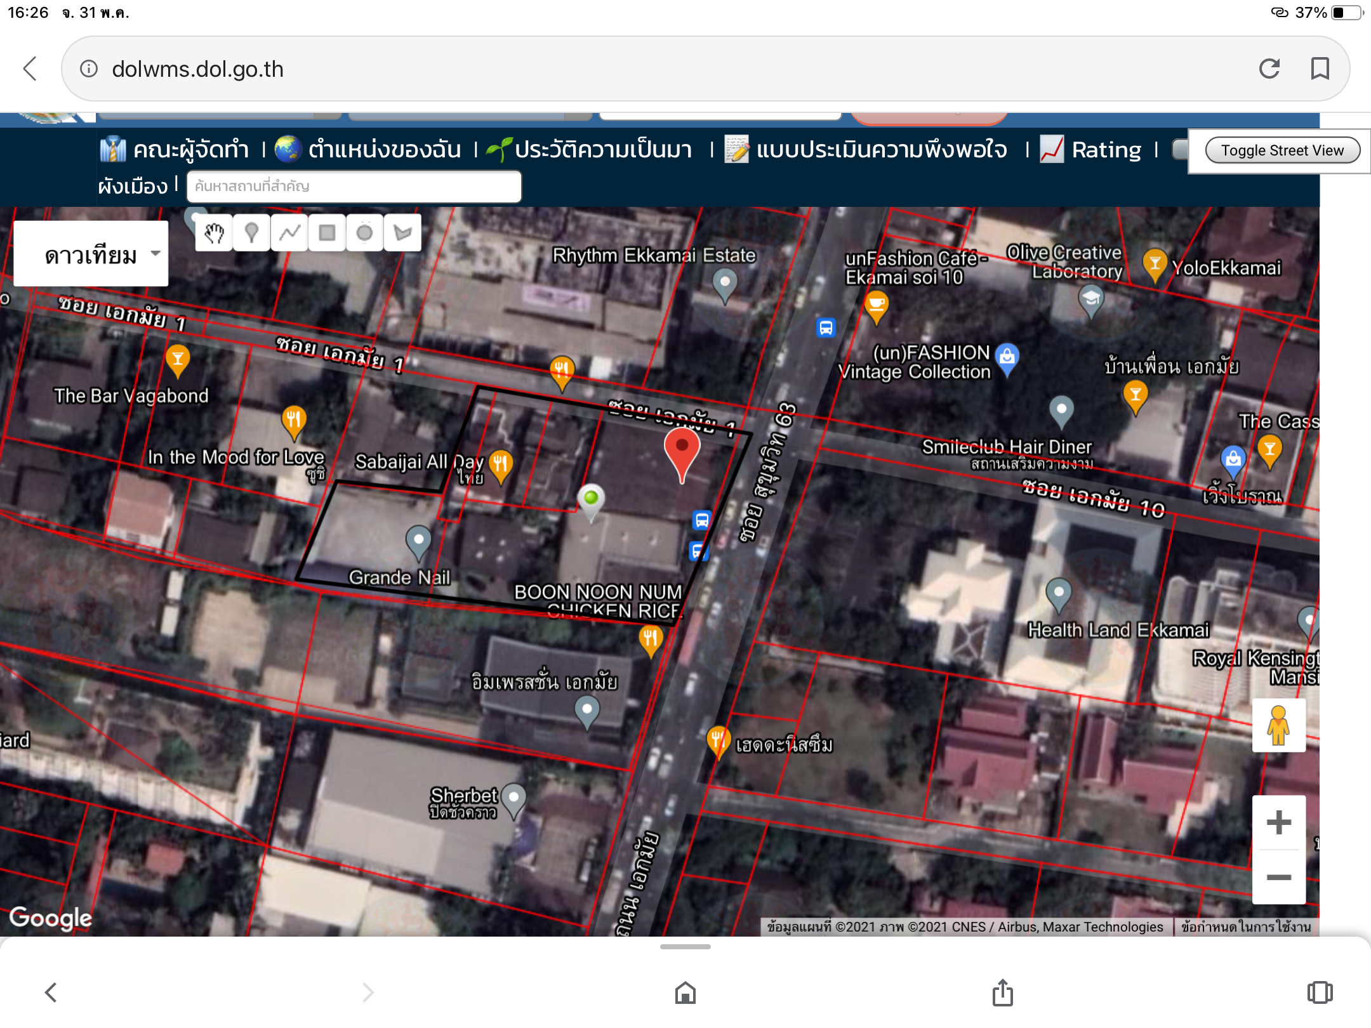This screenshot has height=1028, width=1371.
Task: Go back using the top-left chevron
Action: (30, 69)
